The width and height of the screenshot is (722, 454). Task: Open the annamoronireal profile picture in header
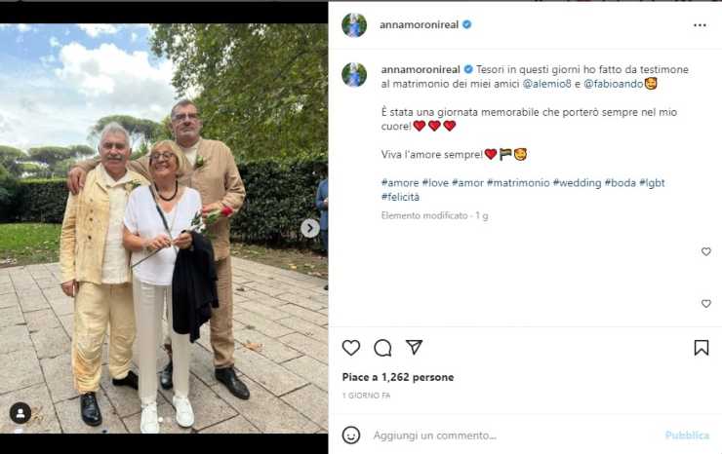pos(354,24)
